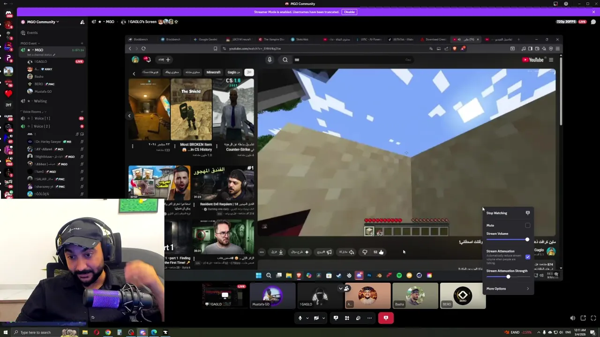Open the red heart server icon
This screenshot has height=337, width=600.
coord(8,94)
